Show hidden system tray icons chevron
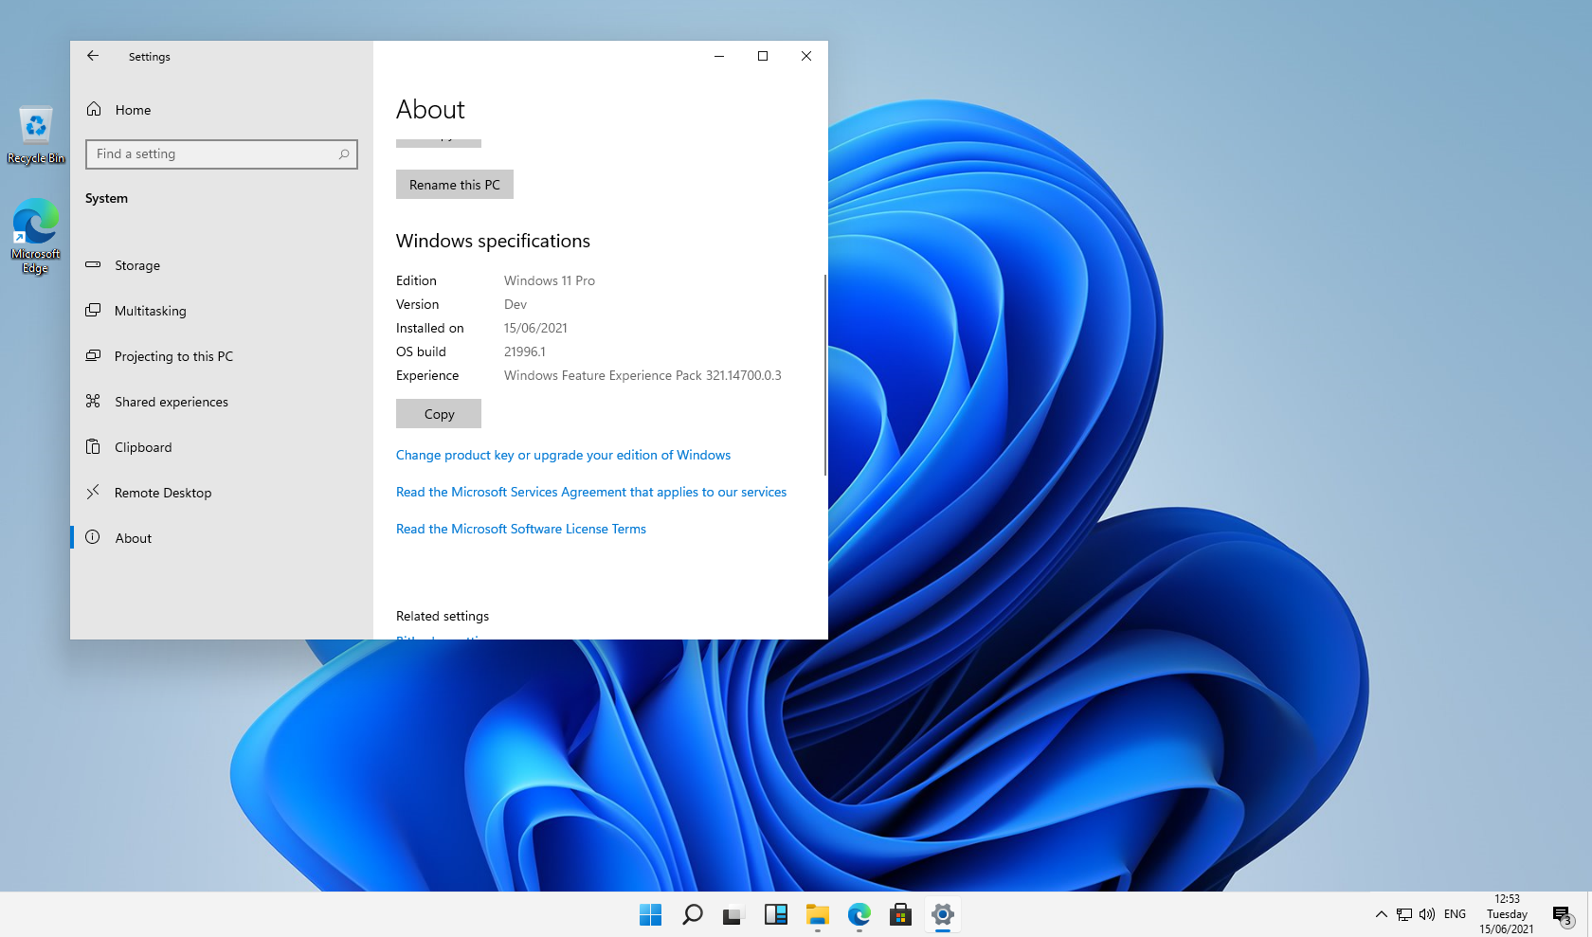1592x937 pixels. pos(1381,914)
